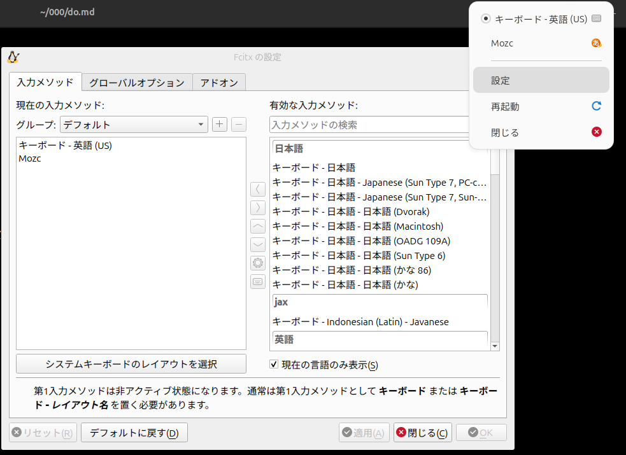The height and width of the screenshot is (455, 626).
Task: Select キーボード - 日本語 - 日本語 (Macintosh) entry
Action: [x=380, y=226]
